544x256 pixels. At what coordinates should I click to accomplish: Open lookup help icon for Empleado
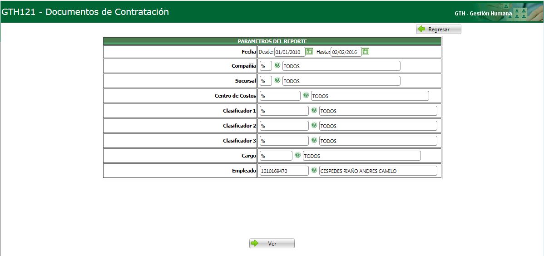(314, 170)
